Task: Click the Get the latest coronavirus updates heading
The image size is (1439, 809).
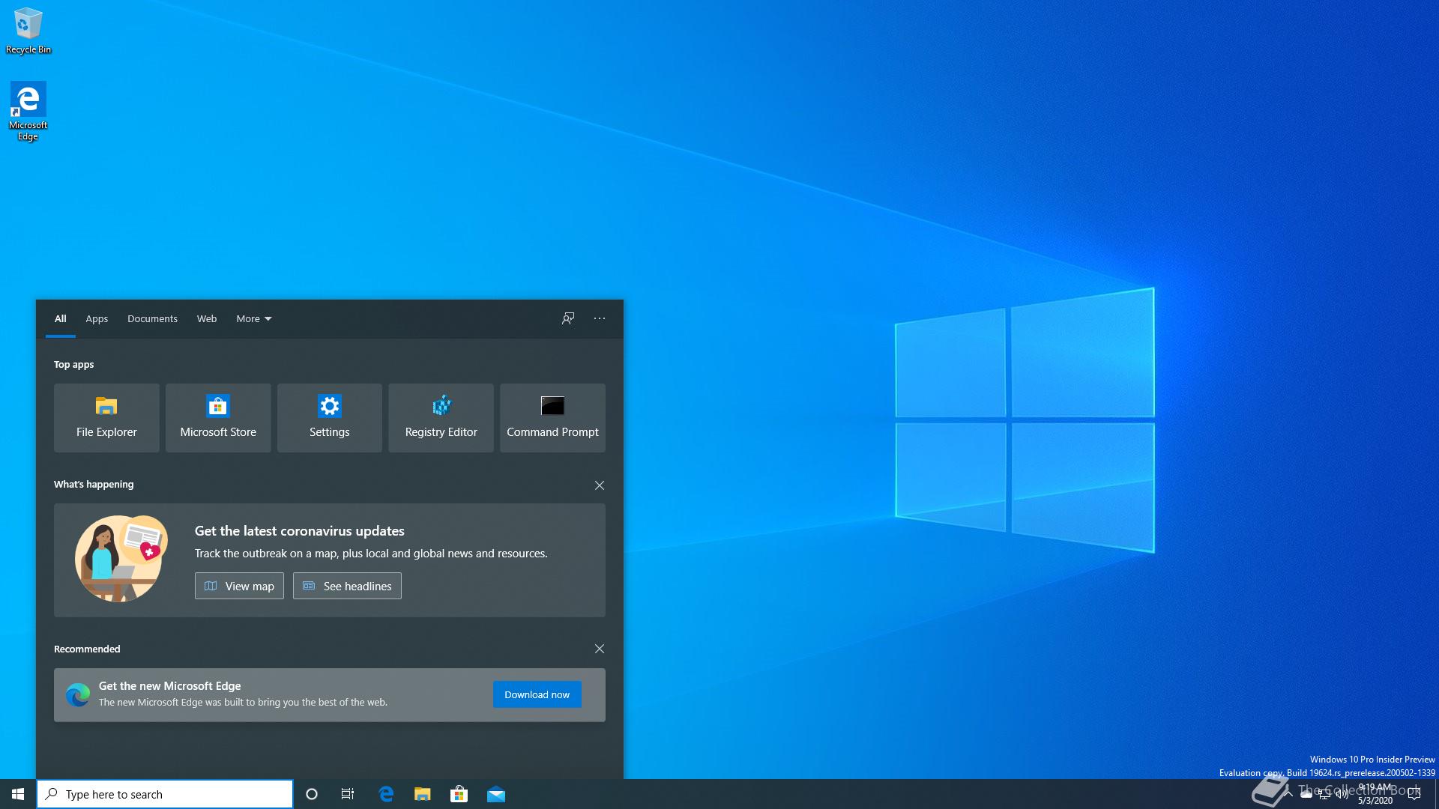Action: [300, 531]
